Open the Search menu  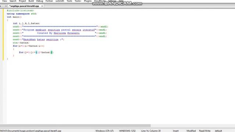13,1
